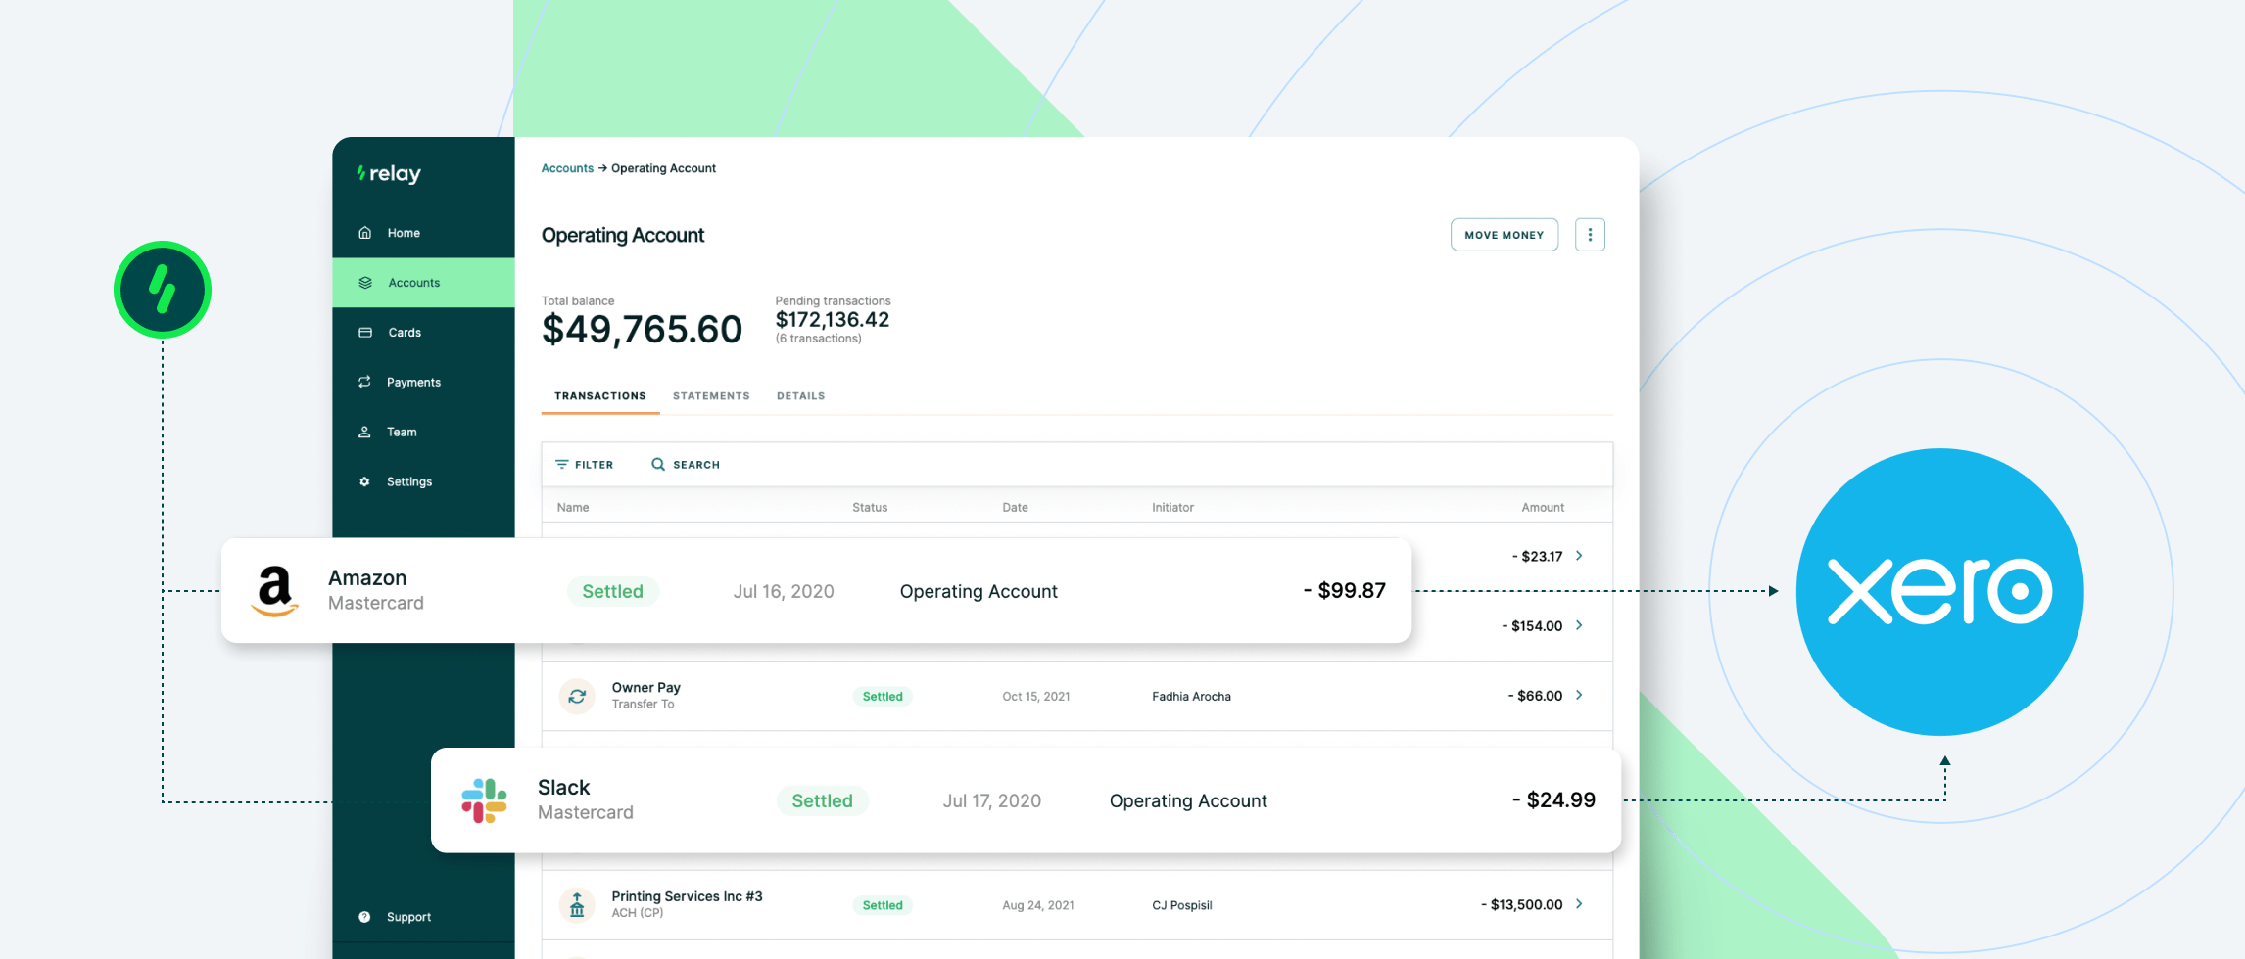This screenshot has height=959, width=2245.
Task: Open the Owner Pay transaction name
Action: (x=645, y=688)
